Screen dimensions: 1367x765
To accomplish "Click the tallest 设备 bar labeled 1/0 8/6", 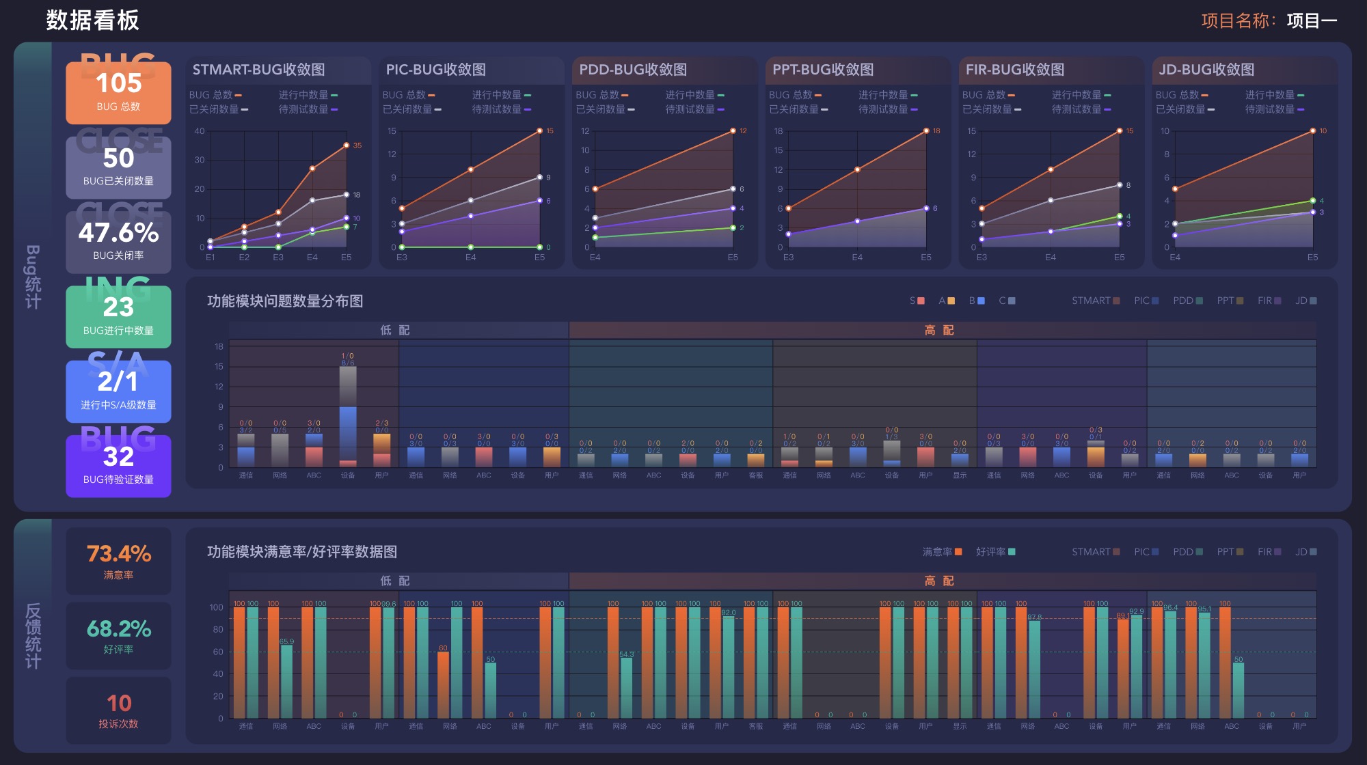I will pyautogui.click(x=348, y=416).
